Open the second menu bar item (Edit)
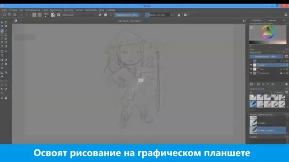 click(13, 10)
